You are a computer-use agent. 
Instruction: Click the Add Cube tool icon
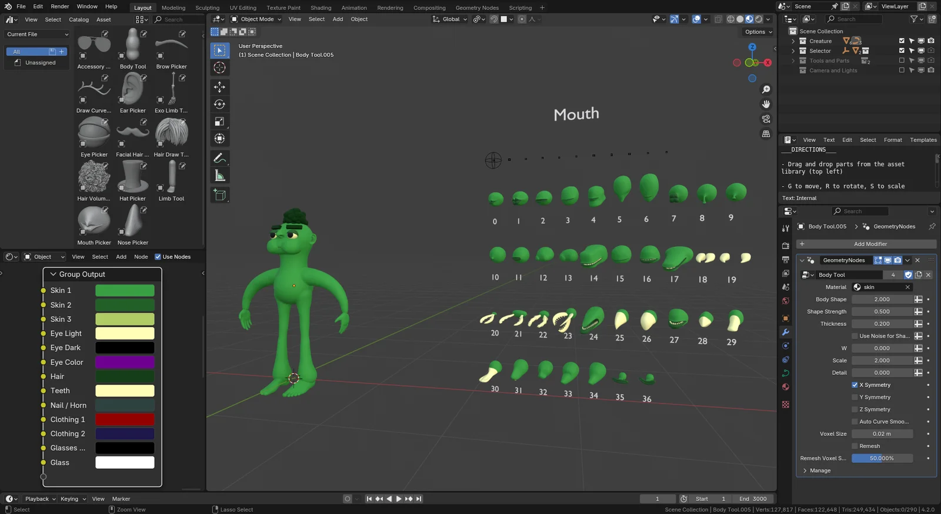click(x=219, y=195)
